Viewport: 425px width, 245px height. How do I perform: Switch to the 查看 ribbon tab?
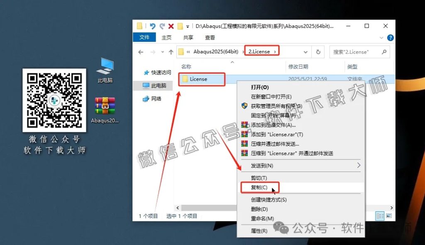tap(210, 37)
